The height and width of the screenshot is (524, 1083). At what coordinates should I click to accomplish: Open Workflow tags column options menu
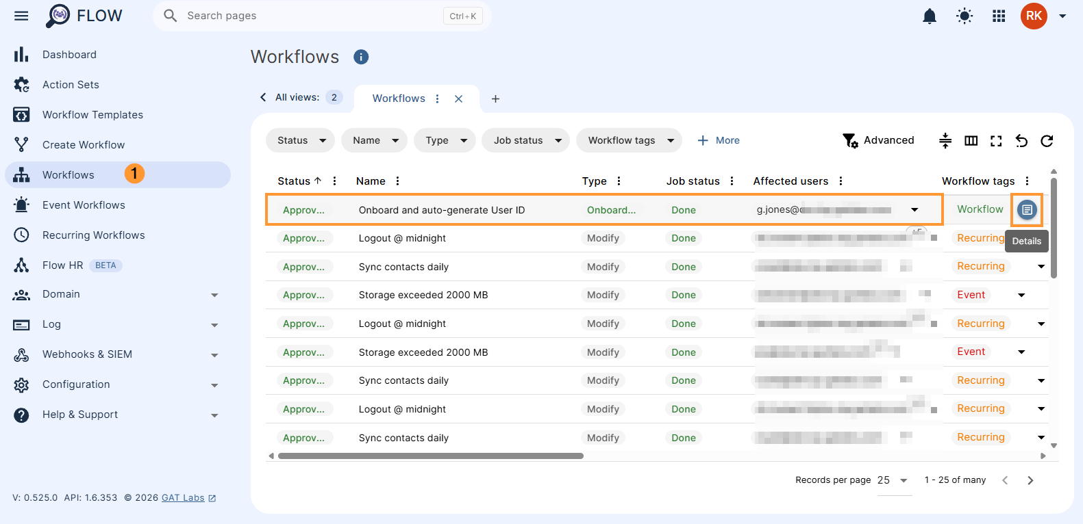(1027, 181)
